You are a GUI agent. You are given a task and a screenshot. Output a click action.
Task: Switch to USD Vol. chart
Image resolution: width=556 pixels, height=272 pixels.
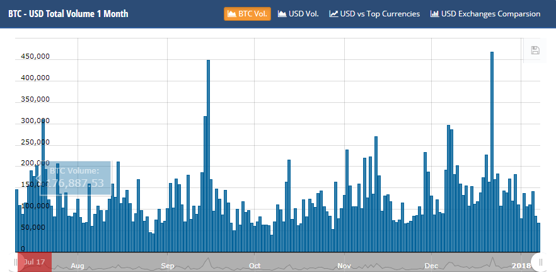coord(298,14)
